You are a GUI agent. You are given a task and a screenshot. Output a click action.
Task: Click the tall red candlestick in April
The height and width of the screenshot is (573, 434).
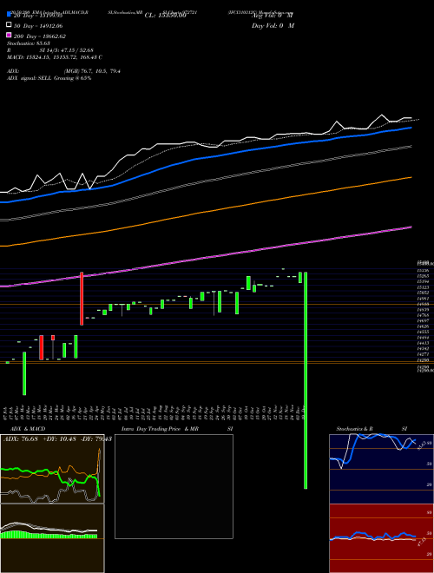pos(82,299)
